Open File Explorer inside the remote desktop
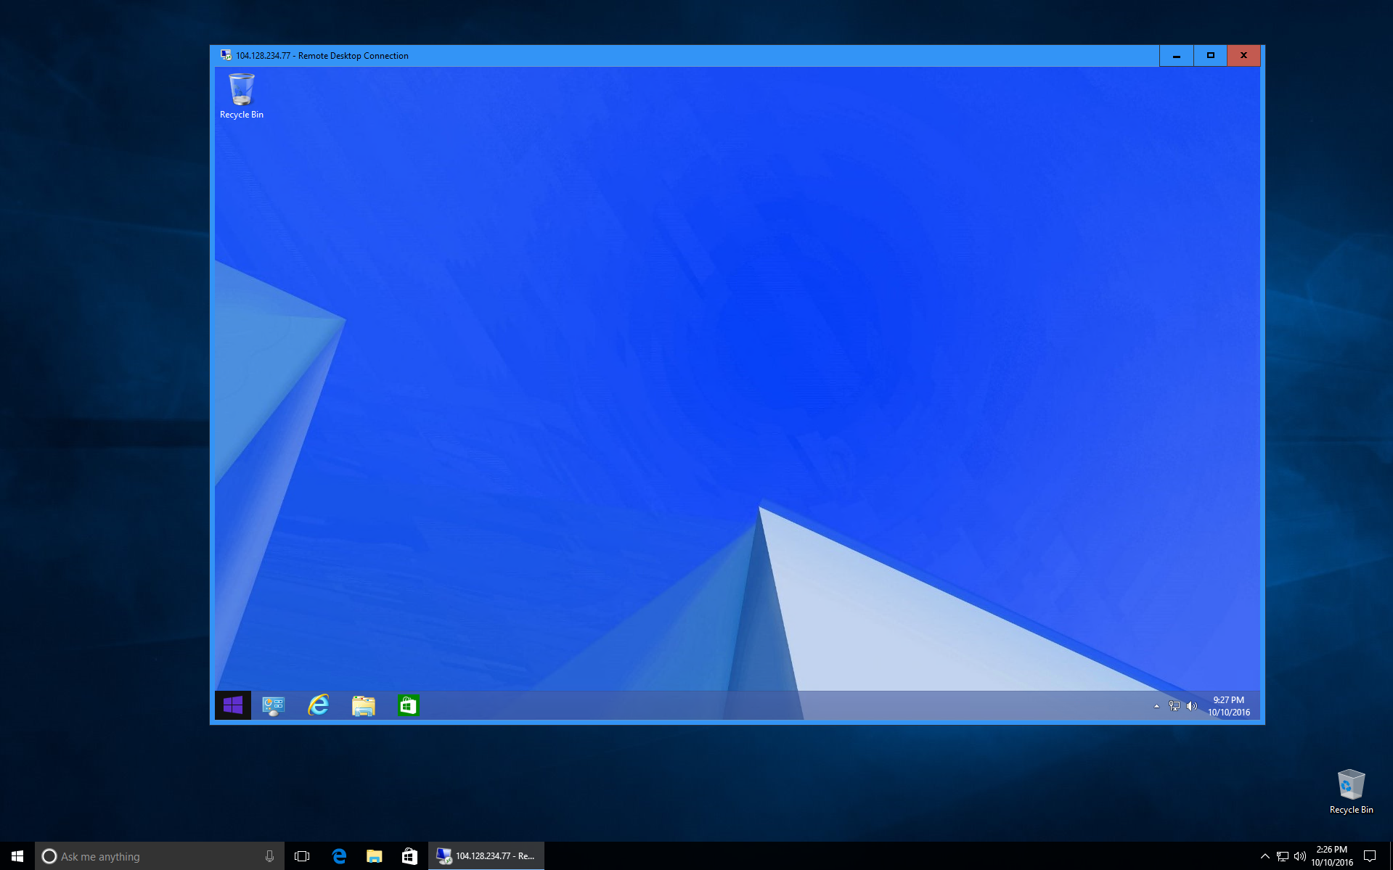1393x870 pixels. coord(363,705)
